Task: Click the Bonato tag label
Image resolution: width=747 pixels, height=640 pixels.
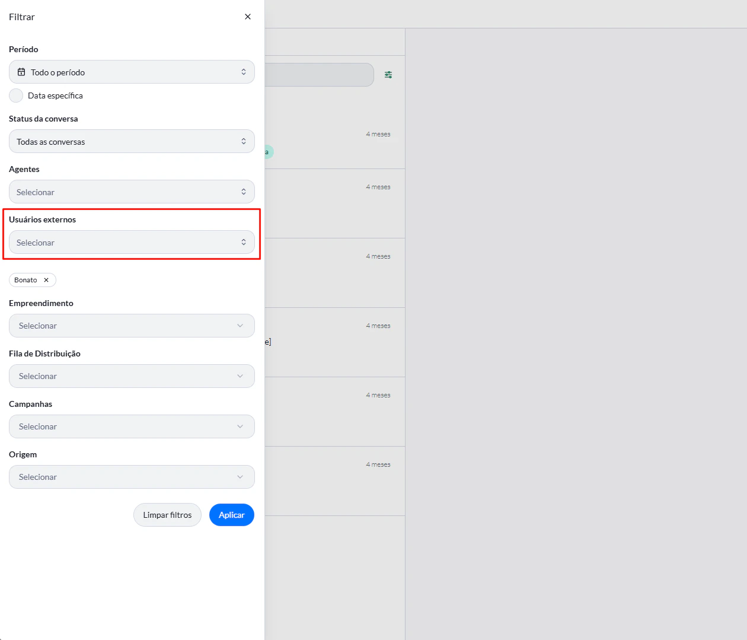Action: [x=25, y=280]
